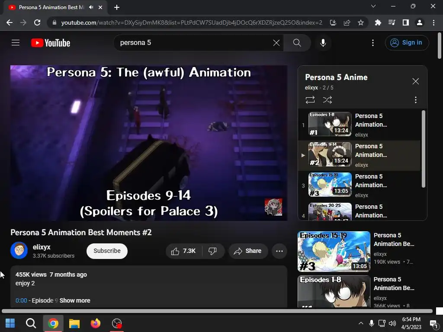Open elixyx channel name under video

[42, 247]
